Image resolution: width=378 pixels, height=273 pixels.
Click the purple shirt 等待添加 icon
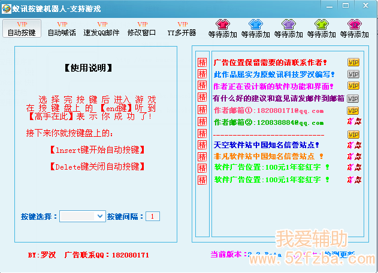[289, 24]
